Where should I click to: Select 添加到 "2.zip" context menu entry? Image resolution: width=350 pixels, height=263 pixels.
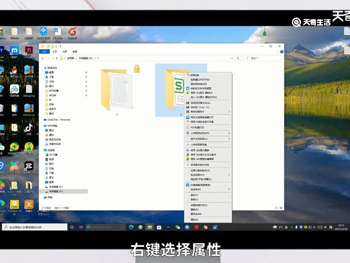pyautogui.click(x=208, y=107)
